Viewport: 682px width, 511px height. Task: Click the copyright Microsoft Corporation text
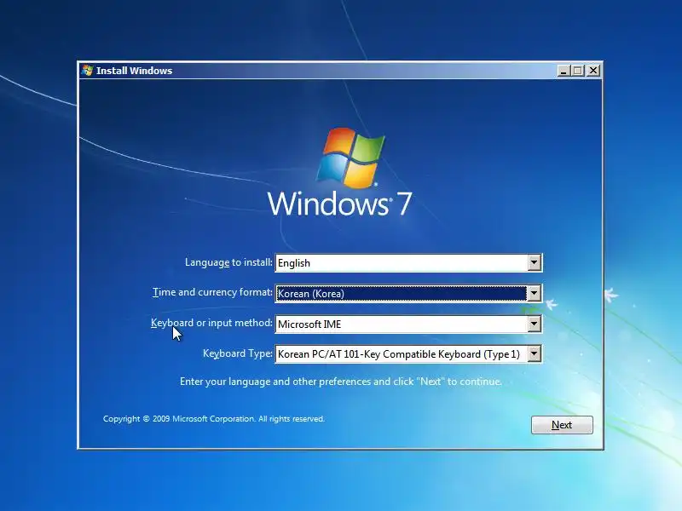point(214,419)
